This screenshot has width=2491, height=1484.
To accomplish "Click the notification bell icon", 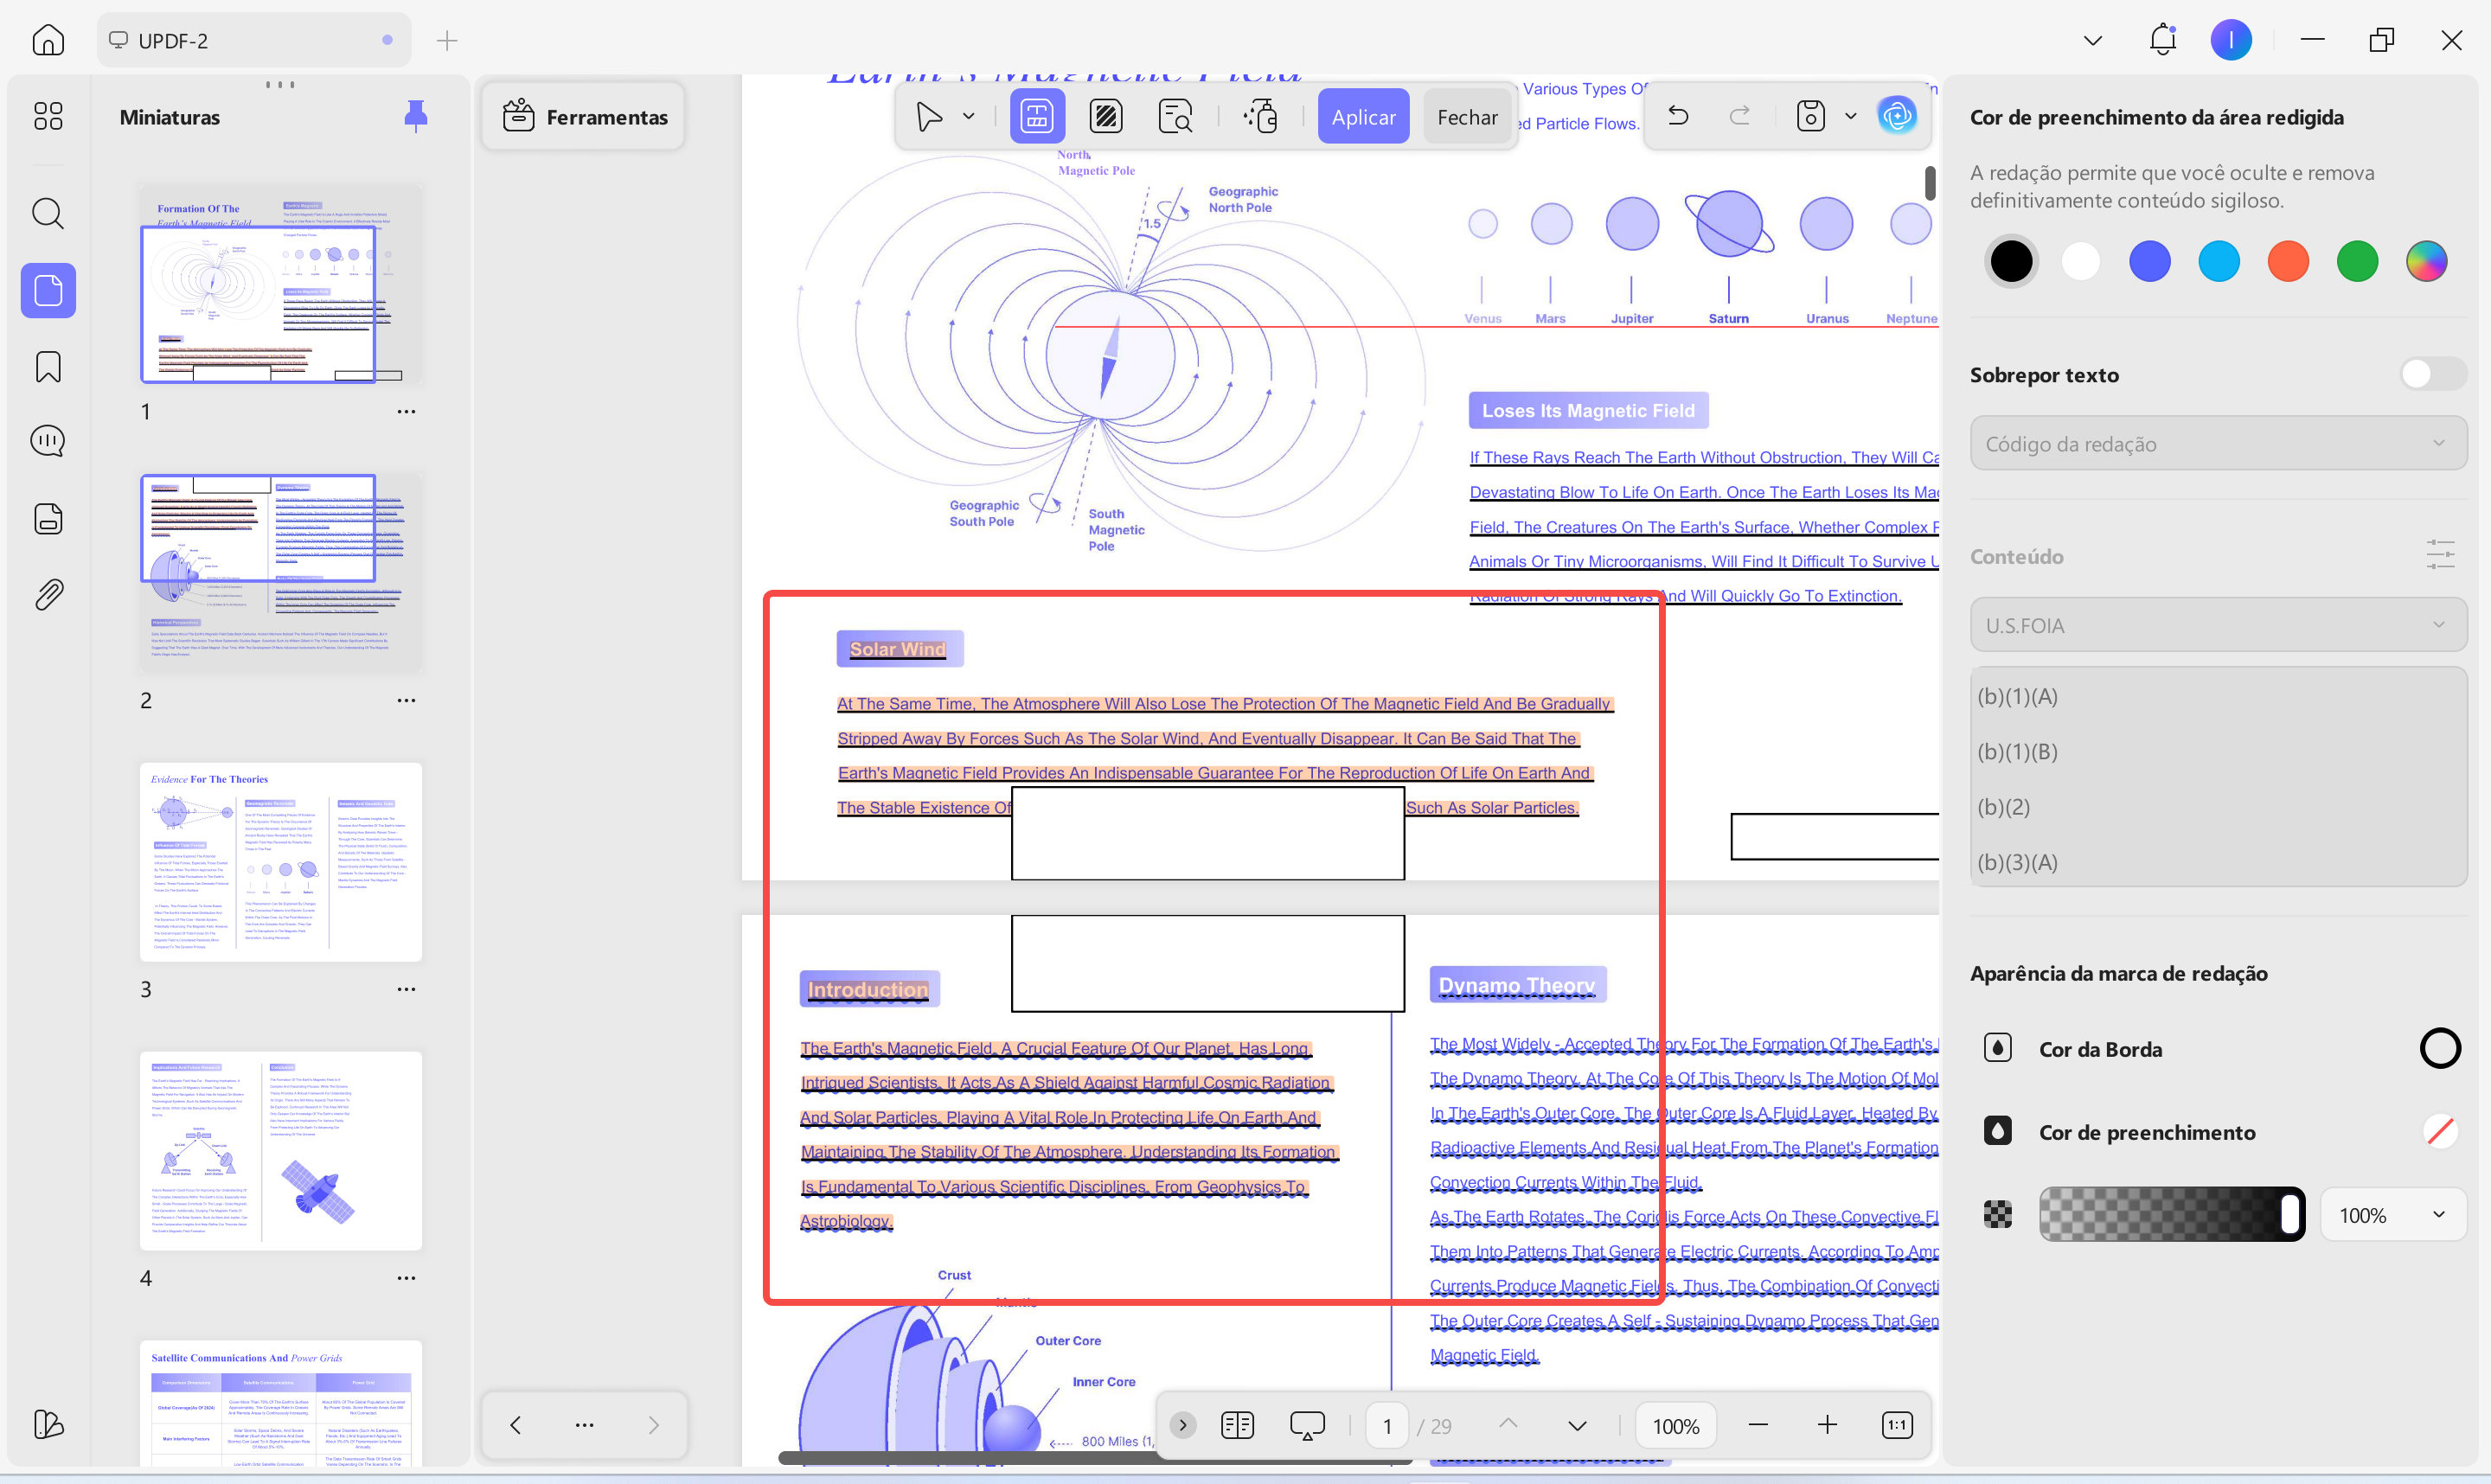I will click(x=2162, y=40).
